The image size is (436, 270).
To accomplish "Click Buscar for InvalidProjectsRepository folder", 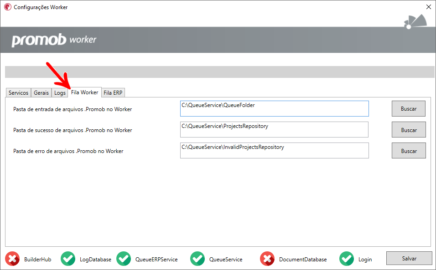I will click(x=409, y=151).
